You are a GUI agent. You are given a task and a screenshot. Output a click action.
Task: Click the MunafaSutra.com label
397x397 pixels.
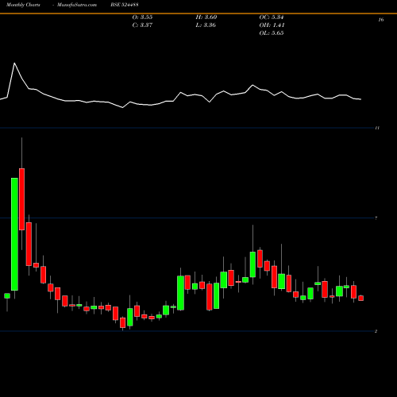(x=77, y=5)
